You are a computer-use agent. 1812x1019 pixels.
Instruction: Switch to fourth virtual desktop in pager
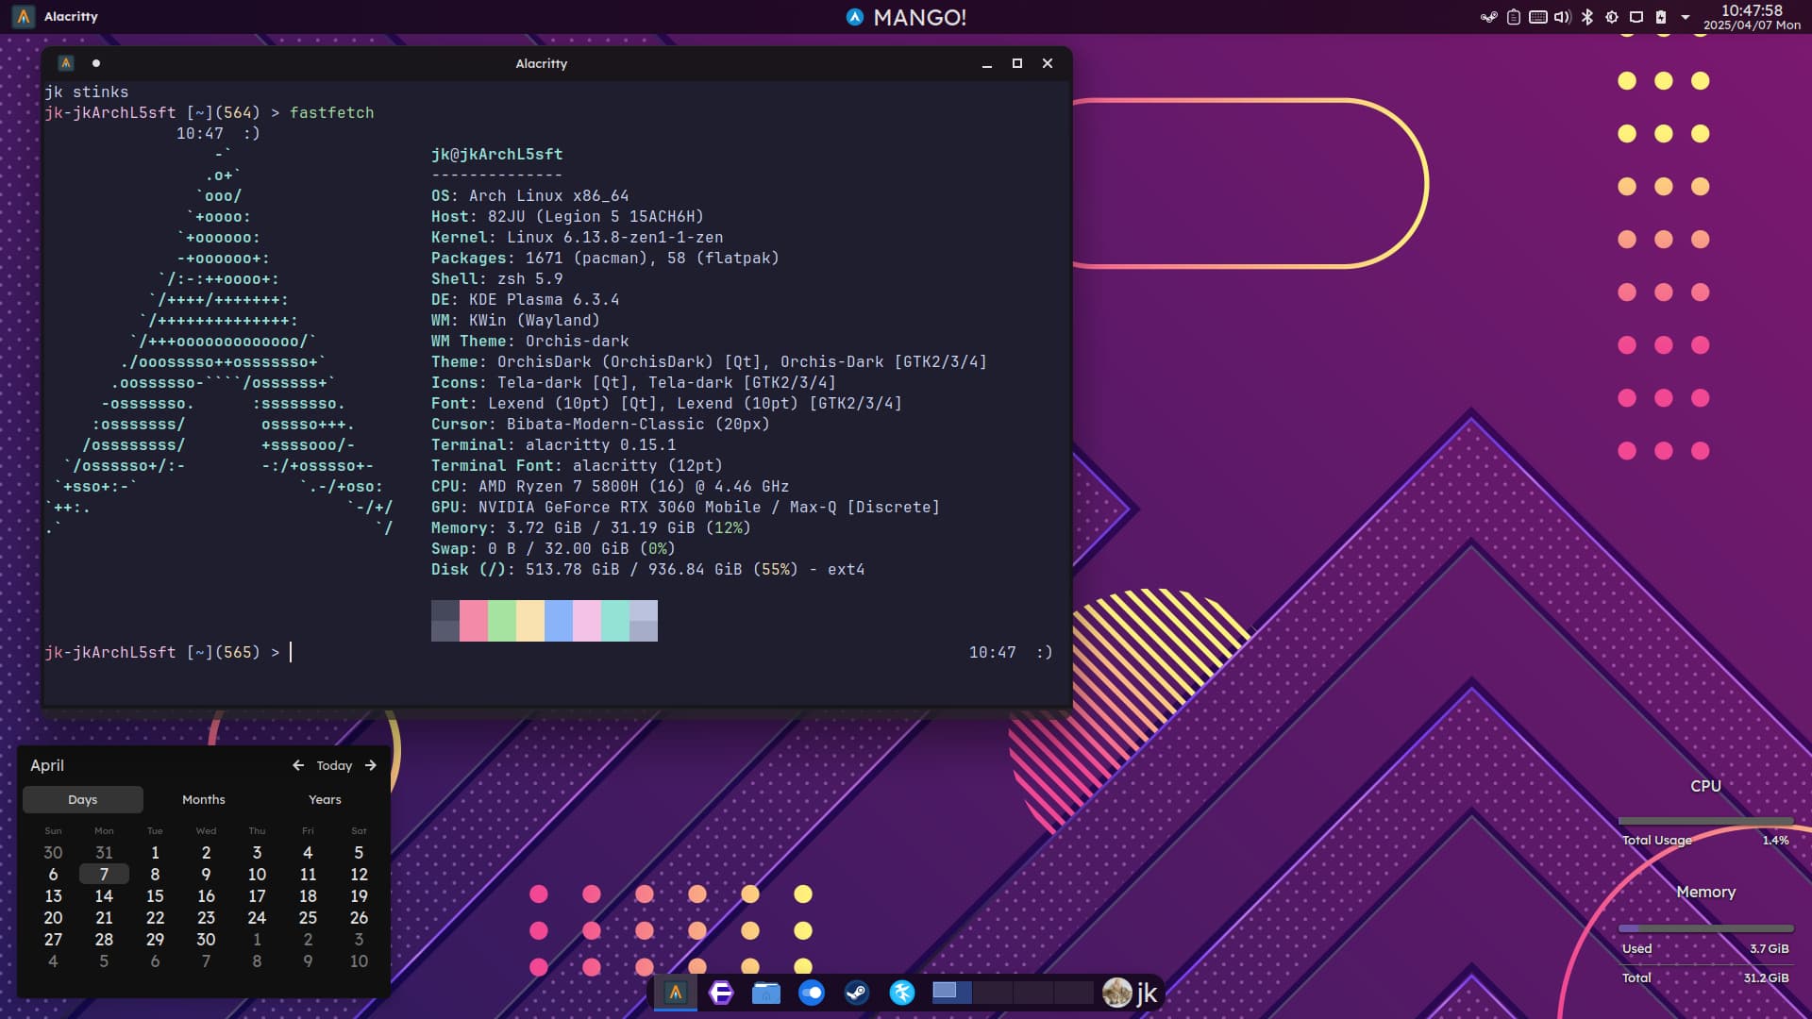(x=1074, y=993)
